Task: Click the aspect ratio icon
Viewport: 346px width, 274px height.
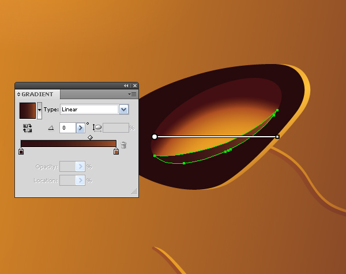Action: point(97,127)
